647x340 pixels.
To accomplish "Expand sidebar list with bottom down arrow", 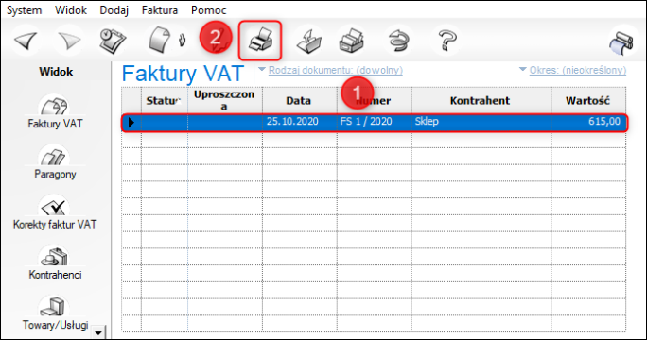I will (98, 332).
